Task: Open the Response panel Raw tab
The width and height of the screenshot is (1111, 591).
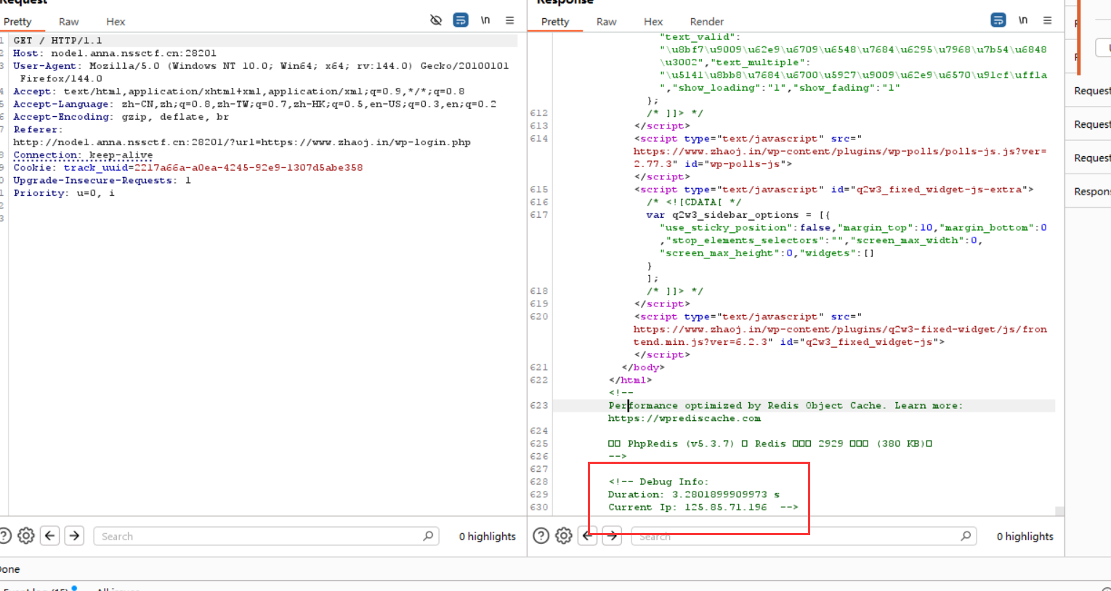Action: [x=607, y=22]
